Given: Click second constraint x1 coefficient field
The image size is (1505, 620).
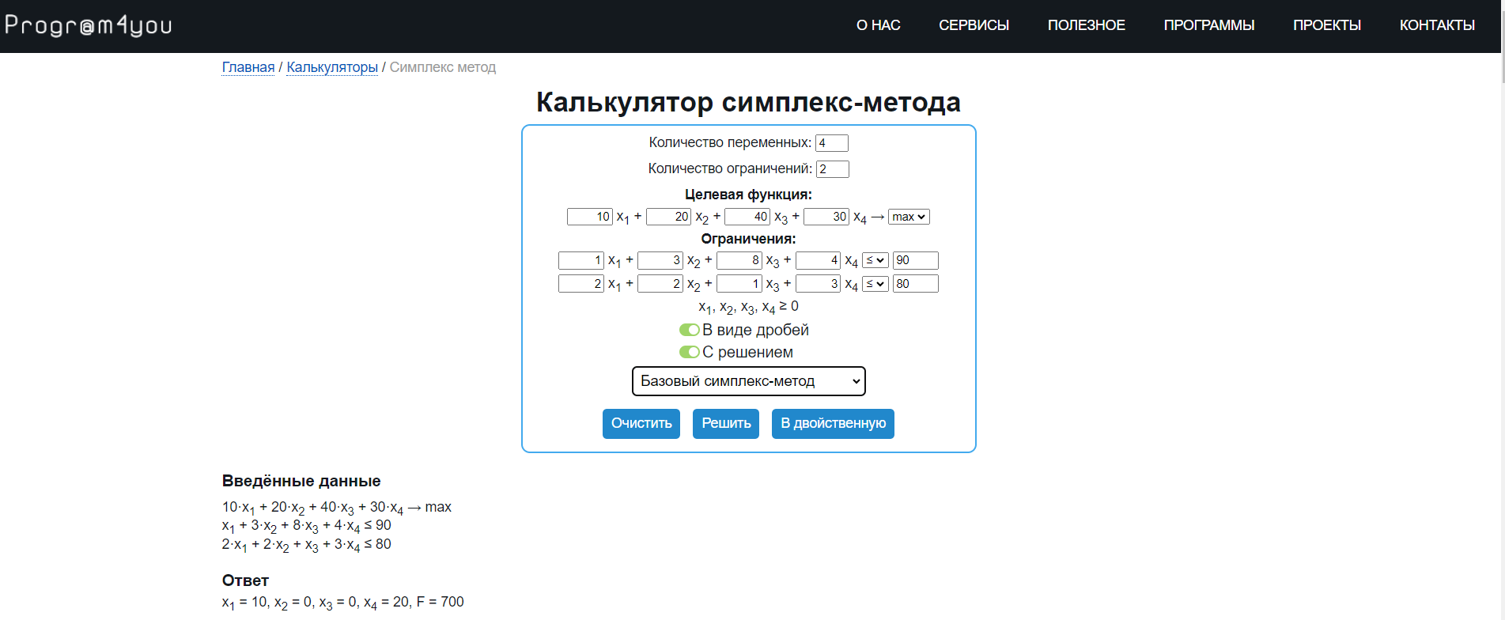Looking at the screenshot, I should click(x=581, y=284).
